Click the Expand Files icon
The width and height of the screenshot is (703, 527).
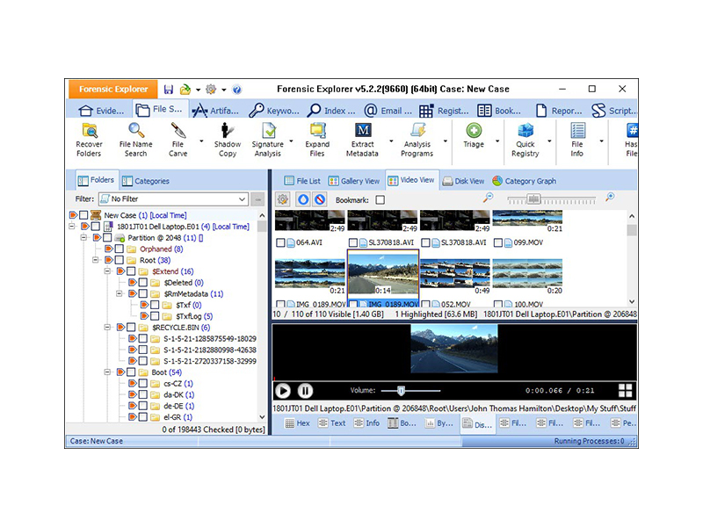coord(317,132)
